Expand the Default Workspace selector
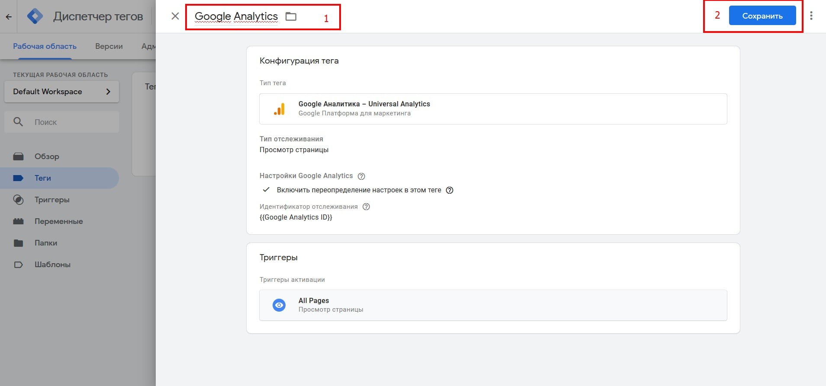The height and width of the screenshot is (386, 826). [61, 92]
